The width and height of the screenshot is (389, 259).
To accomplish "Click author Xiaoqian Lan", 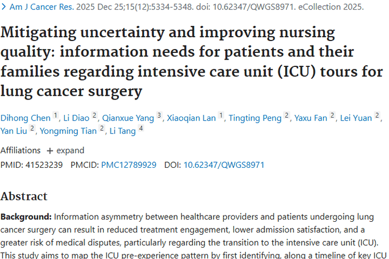I will [x=191, y=118].
